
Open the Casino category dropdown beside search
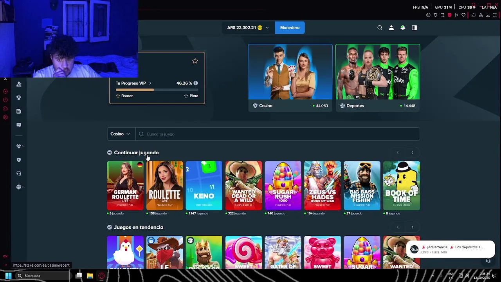click(x=121, y=134)
